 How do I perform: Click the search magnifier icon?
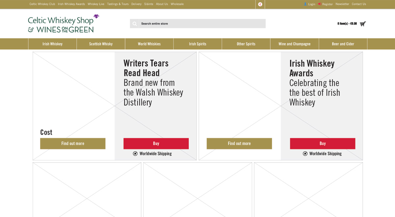click(x=135, y=24)
